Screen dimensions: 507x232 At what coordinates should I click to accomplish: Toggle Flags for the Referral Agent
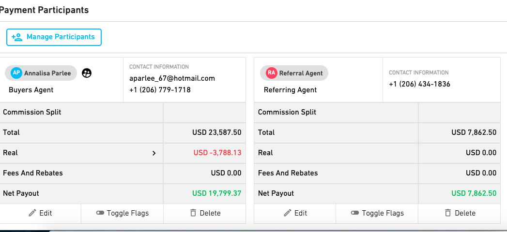pyautogui.click(x=377, y=213)
